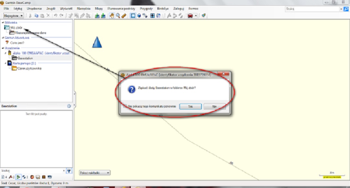
Task: Click the Paste clipboard icon
Action: coord(42,16)
